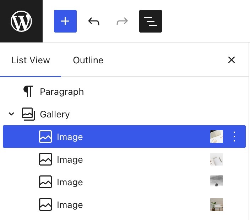
Task: Click the Paragraph pilcrow icon
Action: coord(28,91)
